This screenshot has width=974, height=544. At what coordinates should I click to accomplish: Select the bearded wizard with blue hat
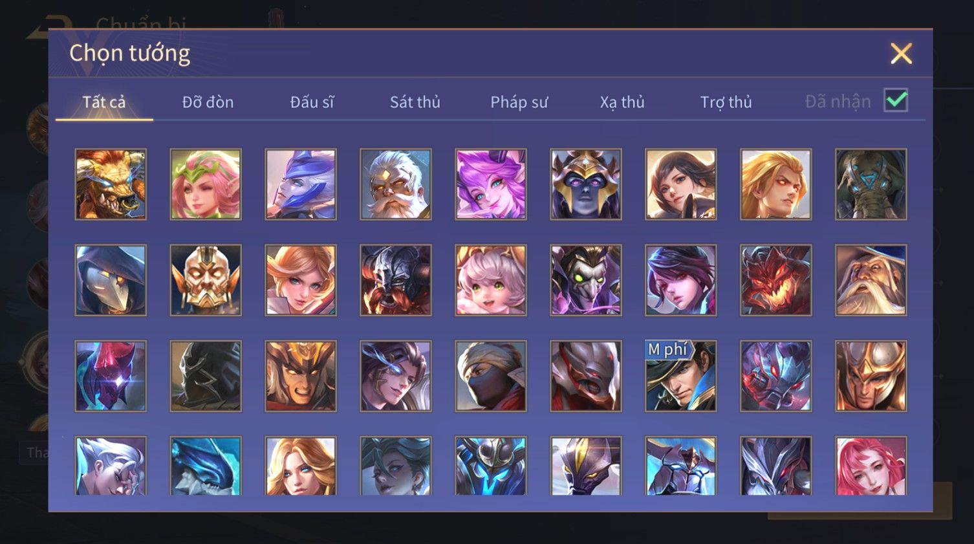point(871,280)
